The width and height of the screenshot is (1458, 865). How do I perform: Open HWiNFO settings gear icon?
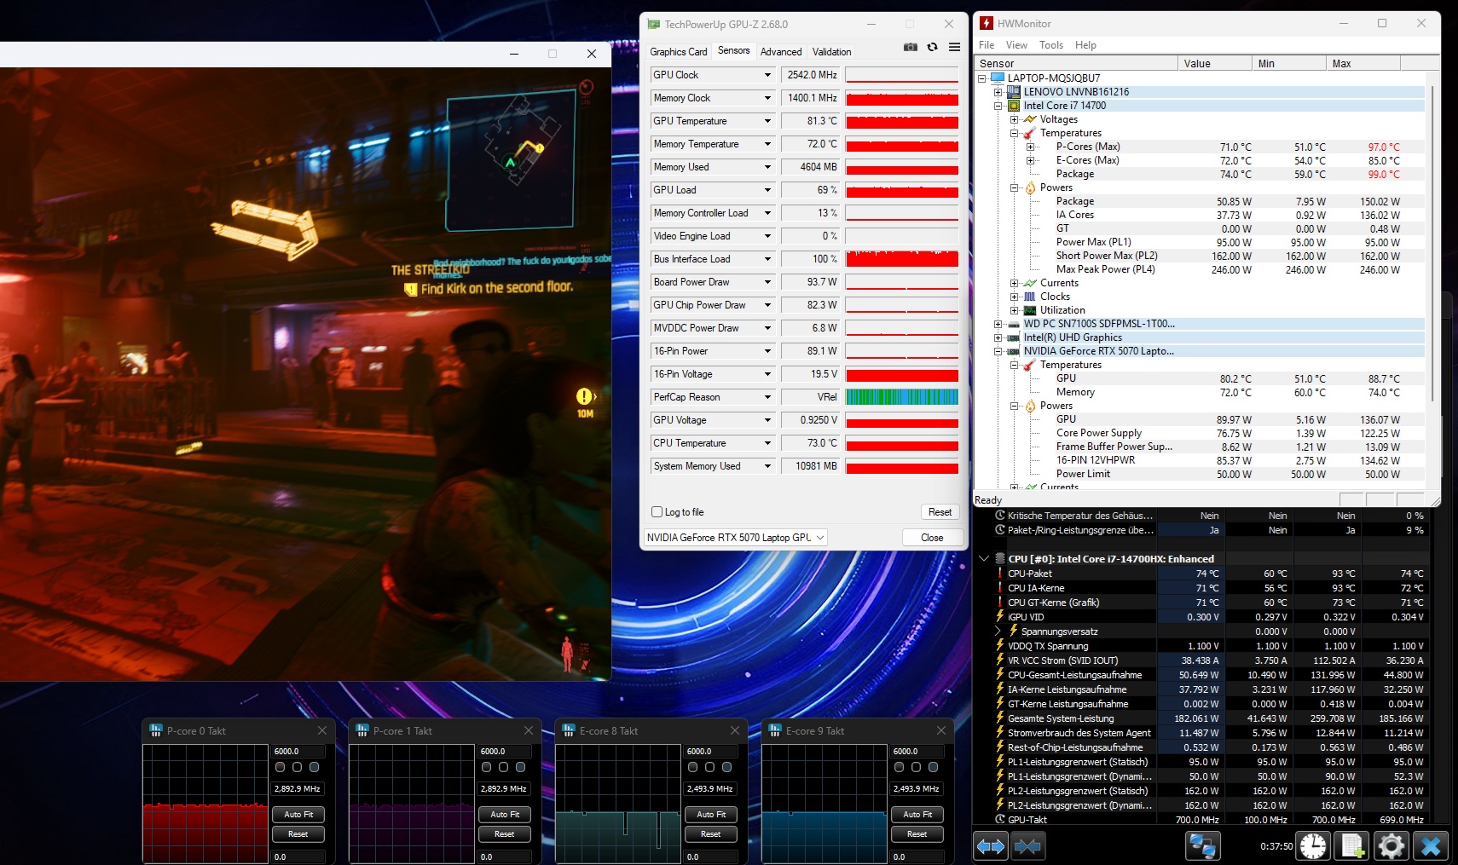coord(1391,846)
